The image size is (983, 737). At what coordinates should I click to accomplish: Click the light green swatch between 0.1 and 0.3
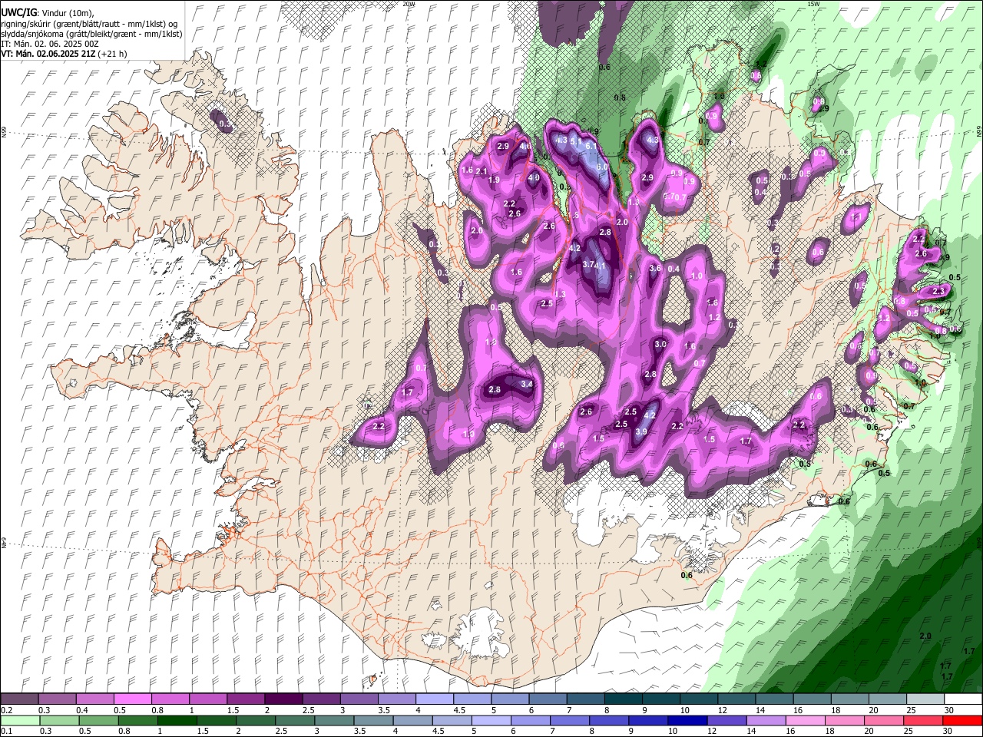coord(19,721)
